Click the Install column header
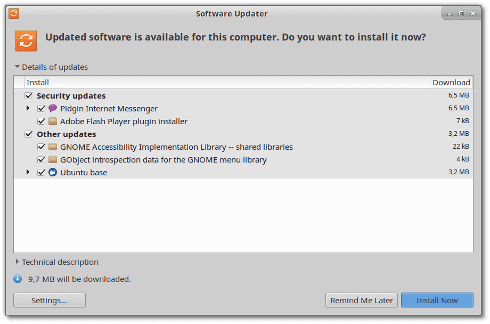490x324 pixels. point(227,82)
